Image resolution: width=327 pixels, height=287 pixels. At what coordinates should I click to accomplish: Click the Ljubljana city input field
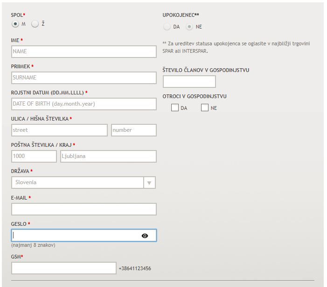coord(108,156)
